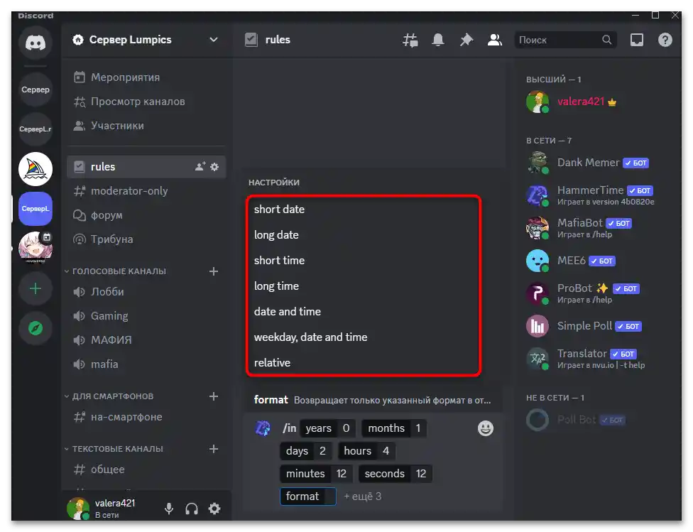Click the search magnifier icon

point(607,40)
